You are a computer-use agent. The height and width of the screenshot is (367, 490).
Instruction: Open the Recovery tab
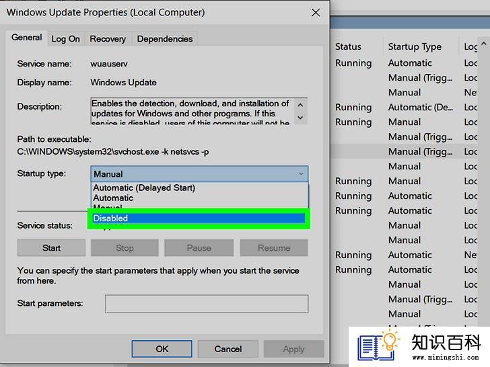(108, 39)
